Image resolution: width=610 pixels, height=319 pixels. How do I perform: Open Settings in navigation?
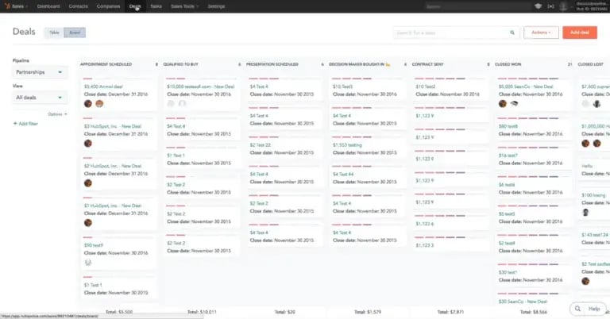216,6
